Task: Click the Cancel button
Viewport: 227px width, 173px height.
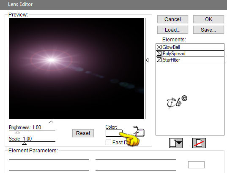Action: (x=172, y=19)
